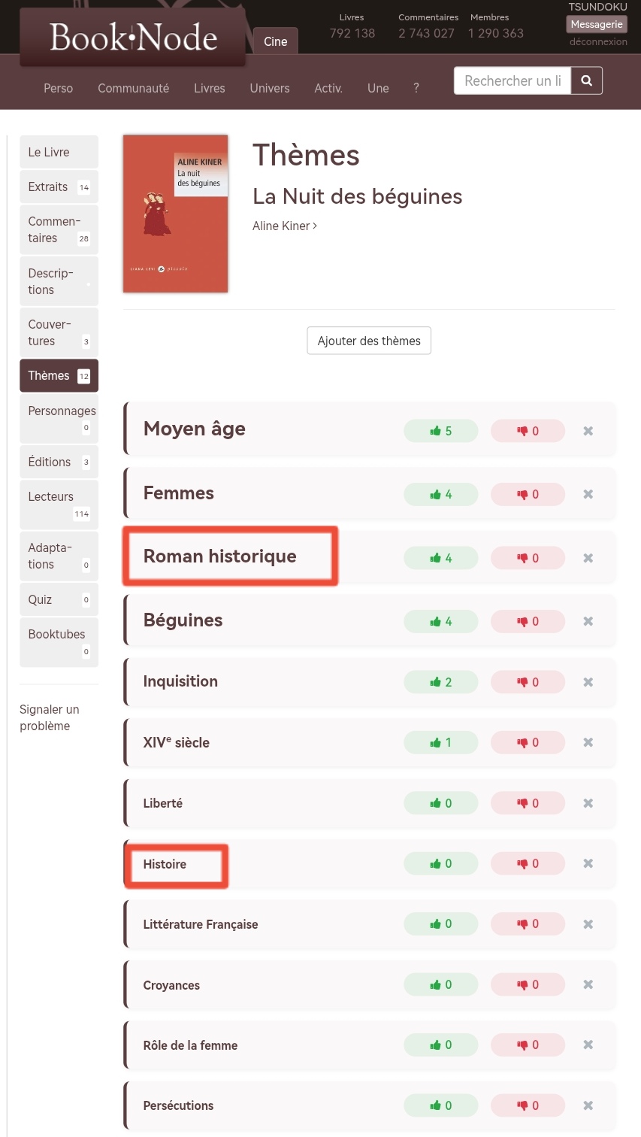The image size is (641, 1137).
Task: Downvote the Béguines theme
Action: (528, 621)
